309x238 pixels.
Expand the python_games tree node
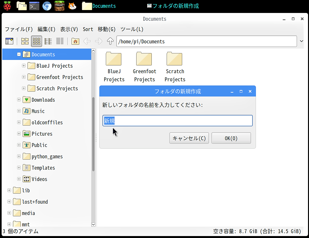[19, 156]
